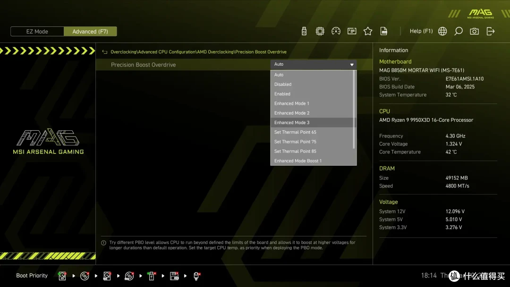Open the CPU chip info icon

[320, 31]
